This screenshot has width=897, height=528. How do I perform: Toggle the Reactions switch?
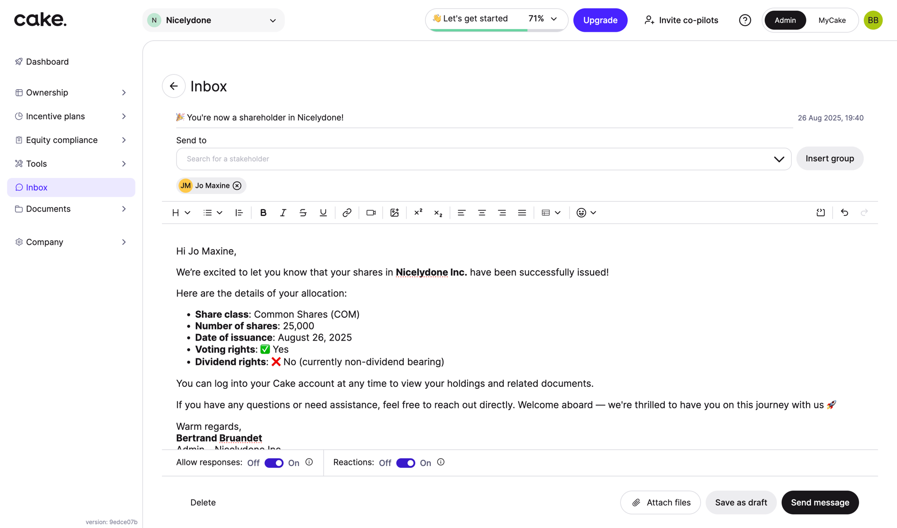tap(406, 463)
